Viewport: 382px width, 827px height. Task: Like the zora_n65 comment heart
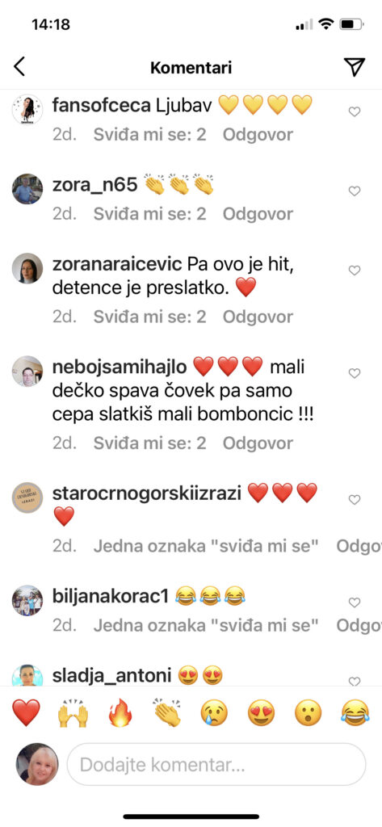(355, 191)
